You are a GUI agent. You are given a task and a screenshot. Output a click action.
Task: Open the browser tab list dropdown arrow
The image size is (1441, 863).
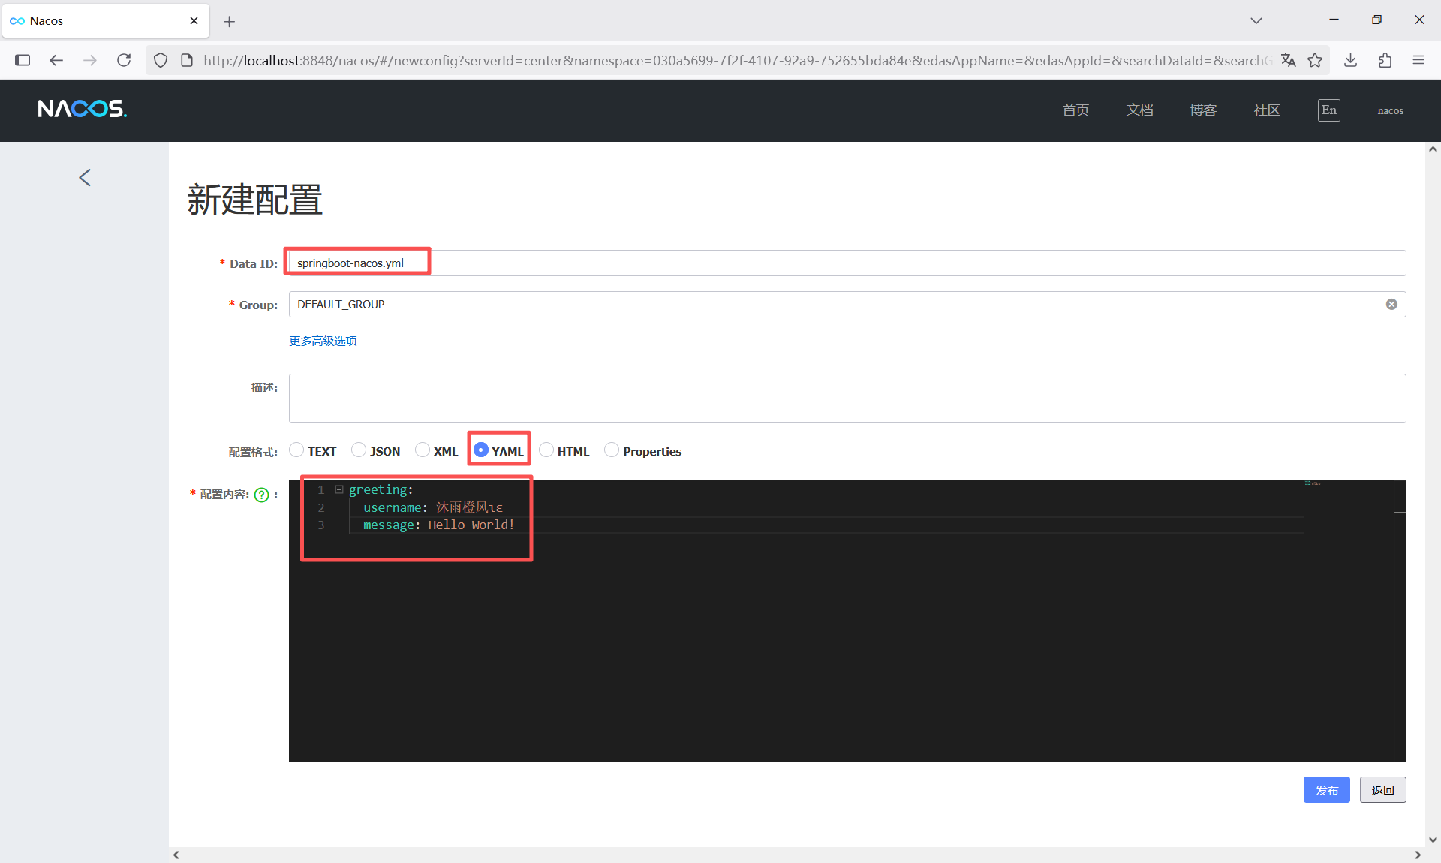(x=1256, y=20)
